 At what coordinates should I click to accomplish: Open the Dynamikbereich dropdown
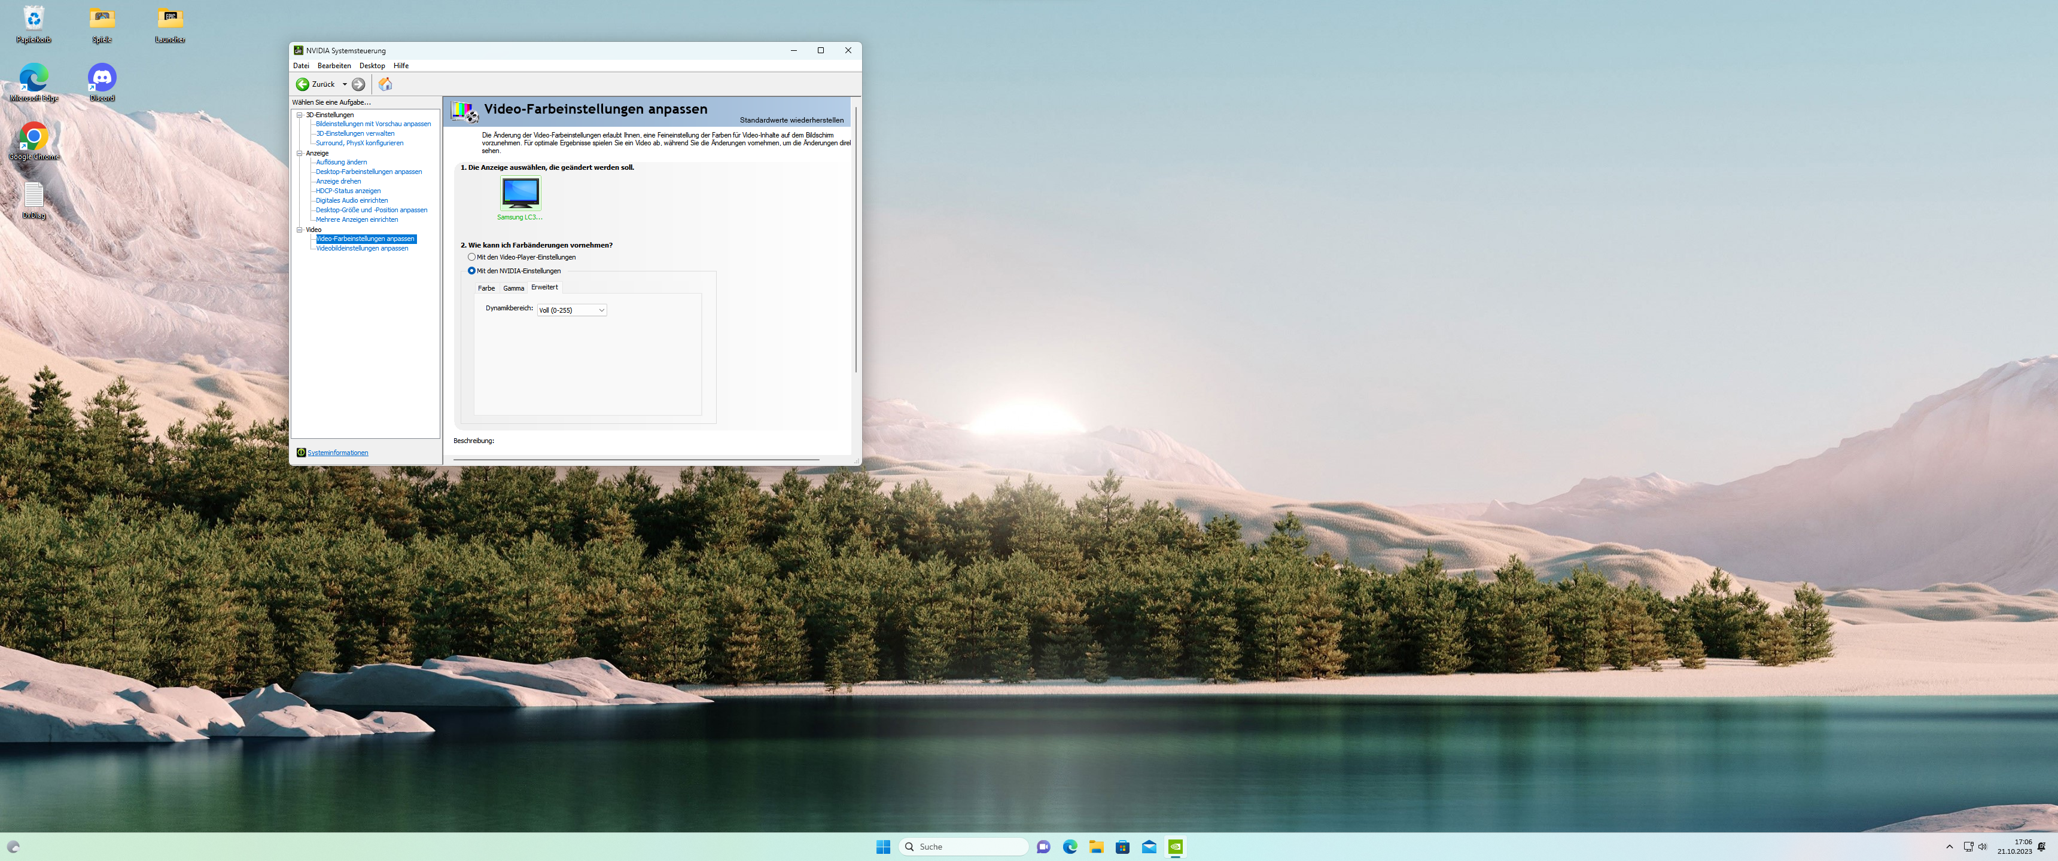[x=572, y=310]
